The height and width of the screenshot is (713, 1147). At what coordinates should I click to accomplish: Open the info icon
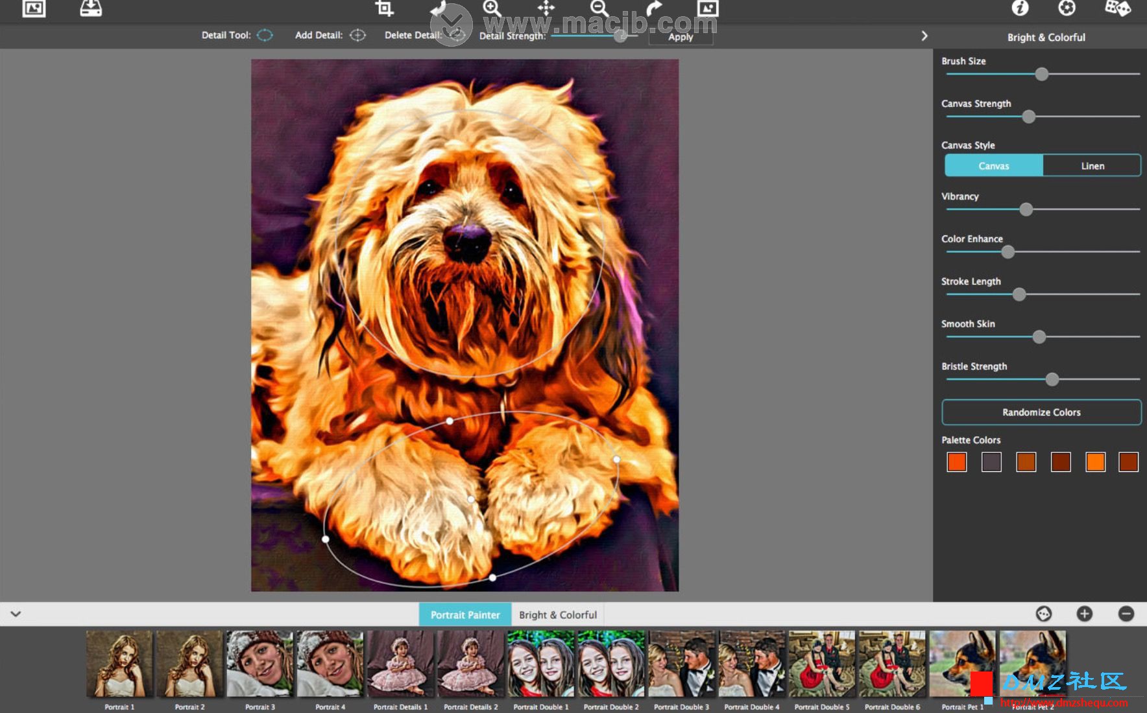[1020, 8]
